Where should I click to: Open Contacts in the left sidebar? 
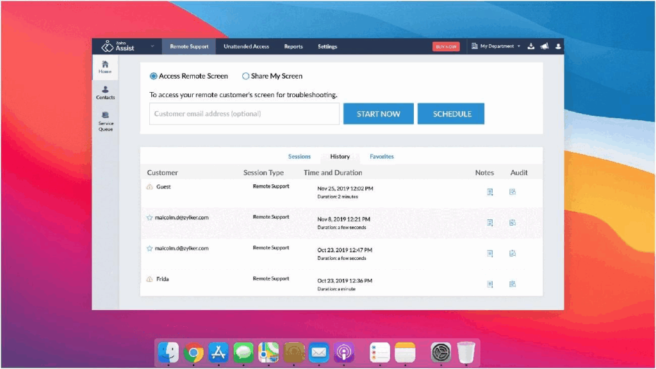105,93
